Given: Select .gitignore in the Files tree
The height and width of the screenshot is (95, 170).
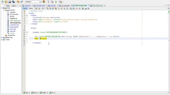Looking at the screenshot, I should (13, 12).
